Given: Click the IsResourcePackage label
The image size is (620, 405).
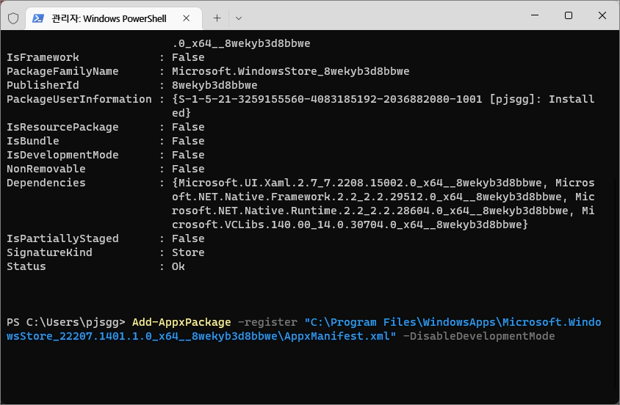Looking at the screenshot, I should (62, 127).
